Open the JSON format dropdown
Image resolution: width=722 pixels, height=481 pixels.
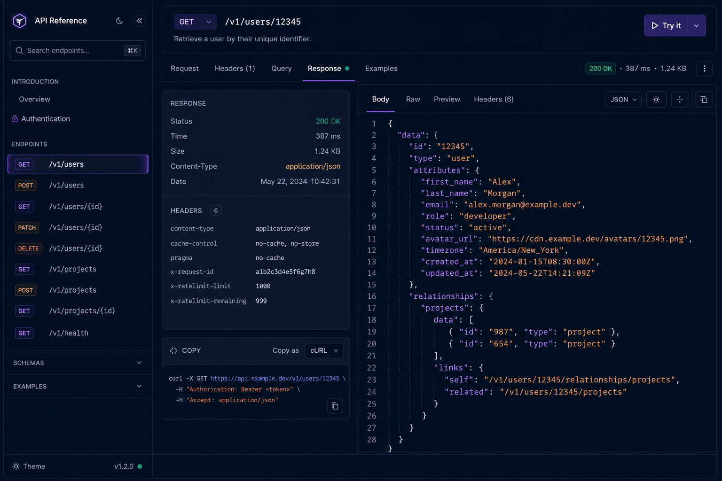coord(623,100)
